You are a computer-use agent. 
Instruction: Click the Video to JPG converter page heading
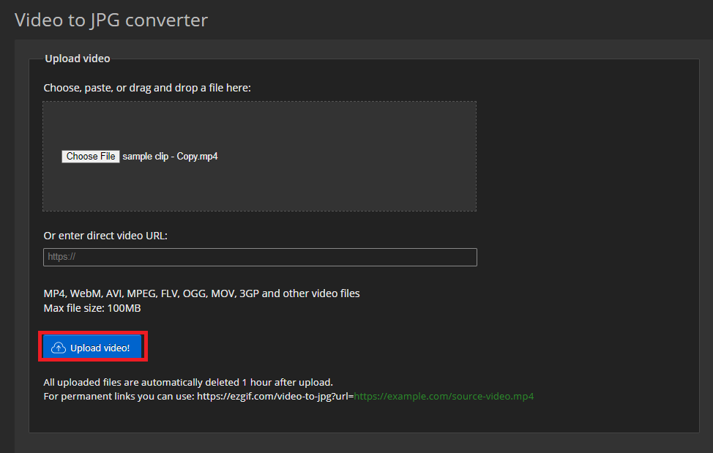point(111,20)
